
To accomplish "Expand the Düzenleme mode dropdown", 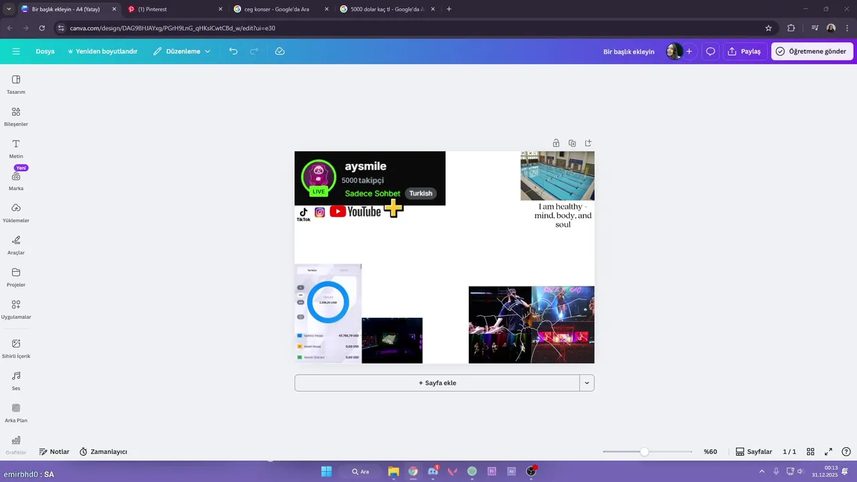I will (181, 52).
